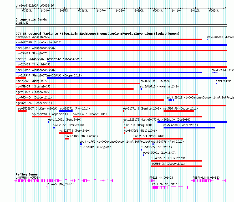
Task: Click the CABLES2|NM_031215 gene model
Action: click(170, 187)
